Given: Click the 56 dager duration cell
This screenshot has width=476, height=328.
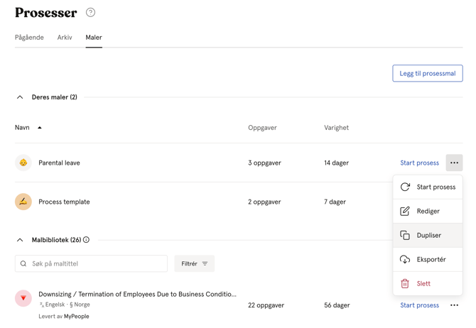Looking at the screenshot, I should [337, 305].
